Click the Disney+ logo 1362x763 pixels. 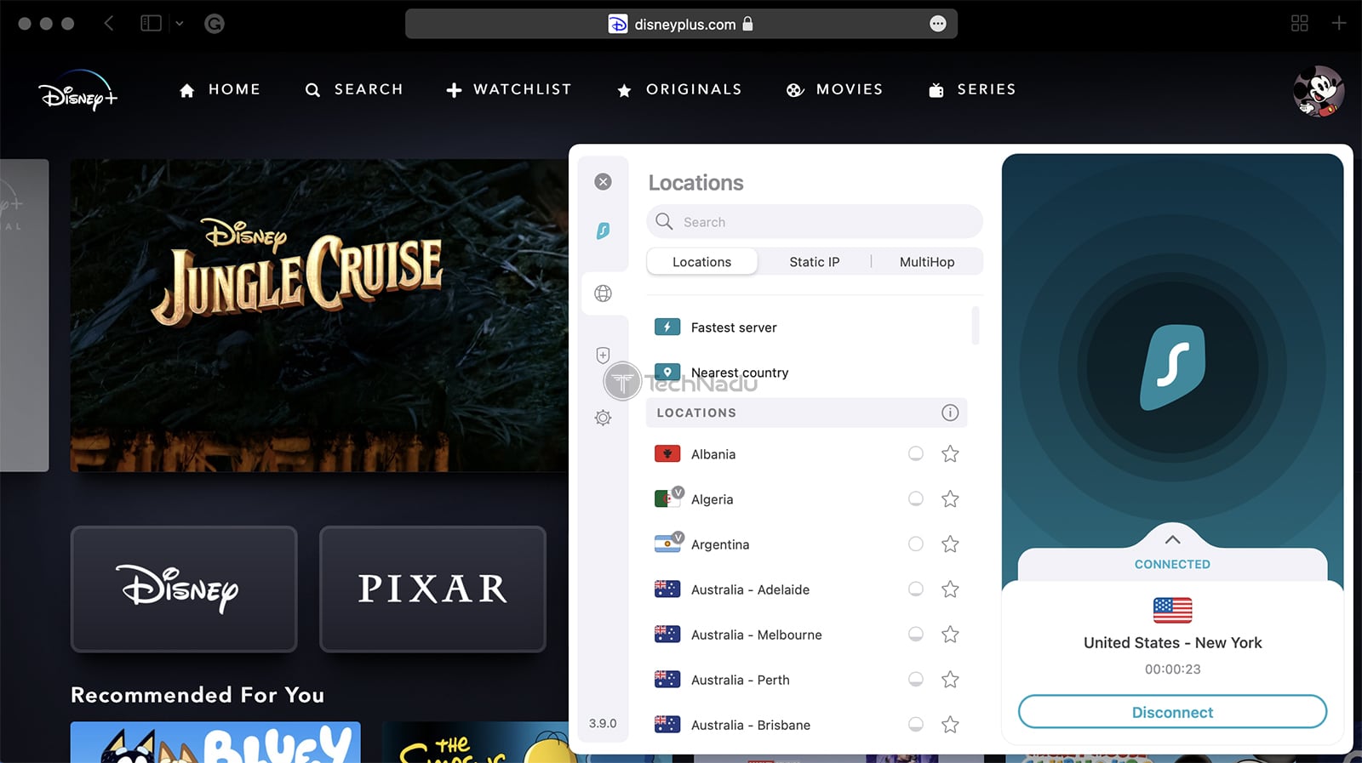click(x=77, y=90)
